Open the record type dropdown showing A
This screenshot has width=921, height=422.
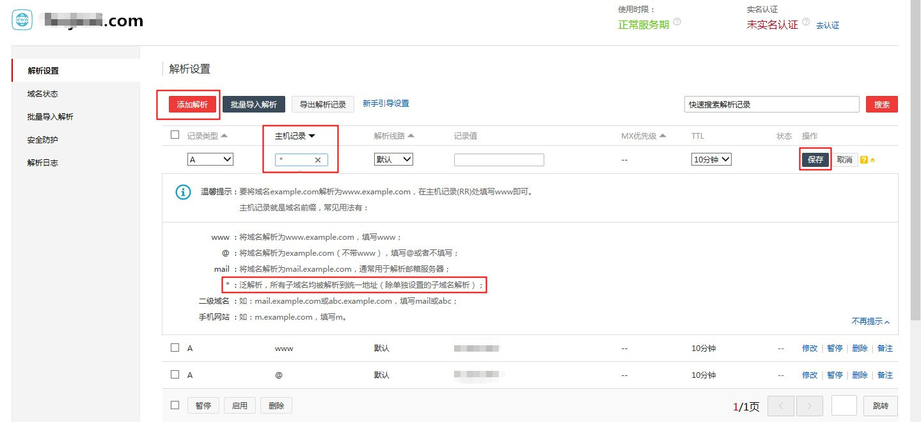(210, 159)
